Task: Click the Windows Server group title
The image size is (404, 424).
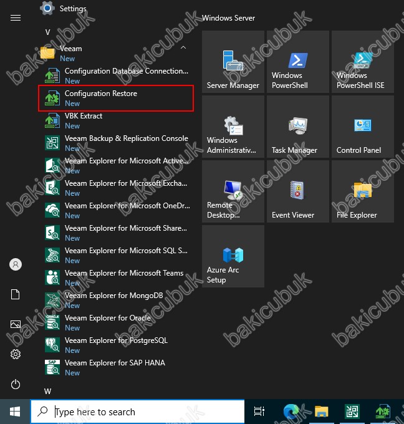Action: click(x=229, y=18)
